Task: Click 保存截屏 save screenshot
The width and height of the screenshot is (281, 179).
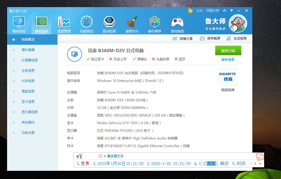Action: 210,38
